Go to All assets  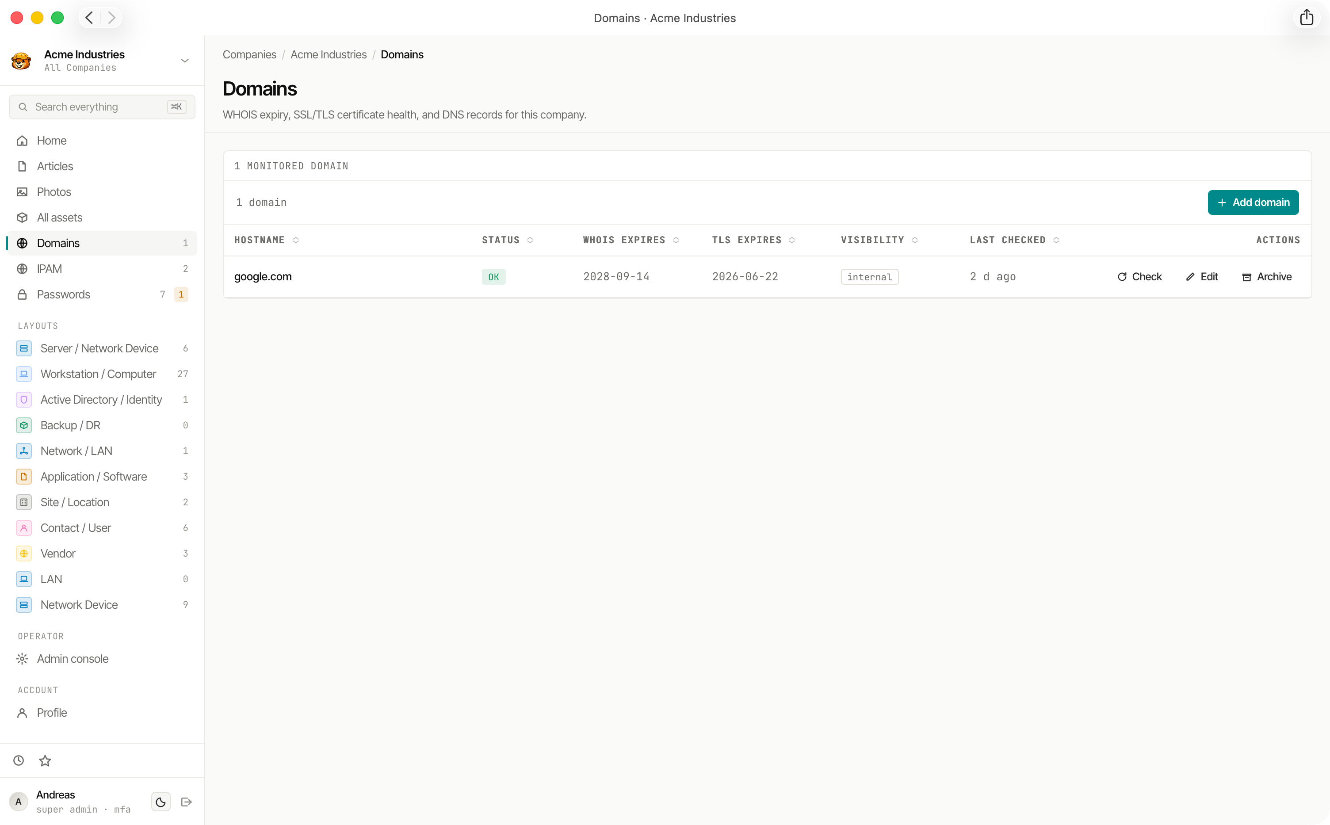pos(102,218)
